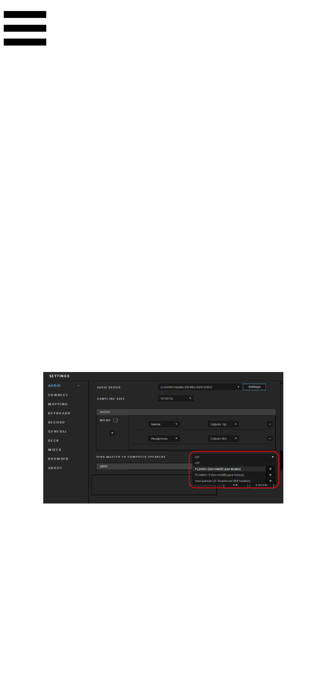
Task: Open the Sampling Rate 44100 Hz dropdown
Action: (x=176, y=399)
